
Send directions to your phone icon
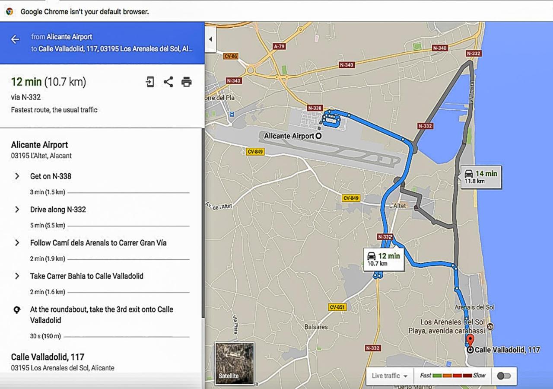coord(150,82)
